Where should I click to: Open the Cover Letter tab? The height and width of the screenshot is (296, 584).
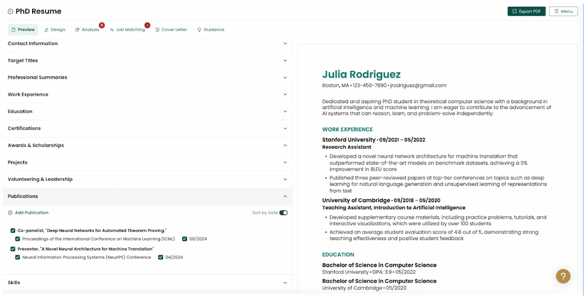(x=171, y=30)
